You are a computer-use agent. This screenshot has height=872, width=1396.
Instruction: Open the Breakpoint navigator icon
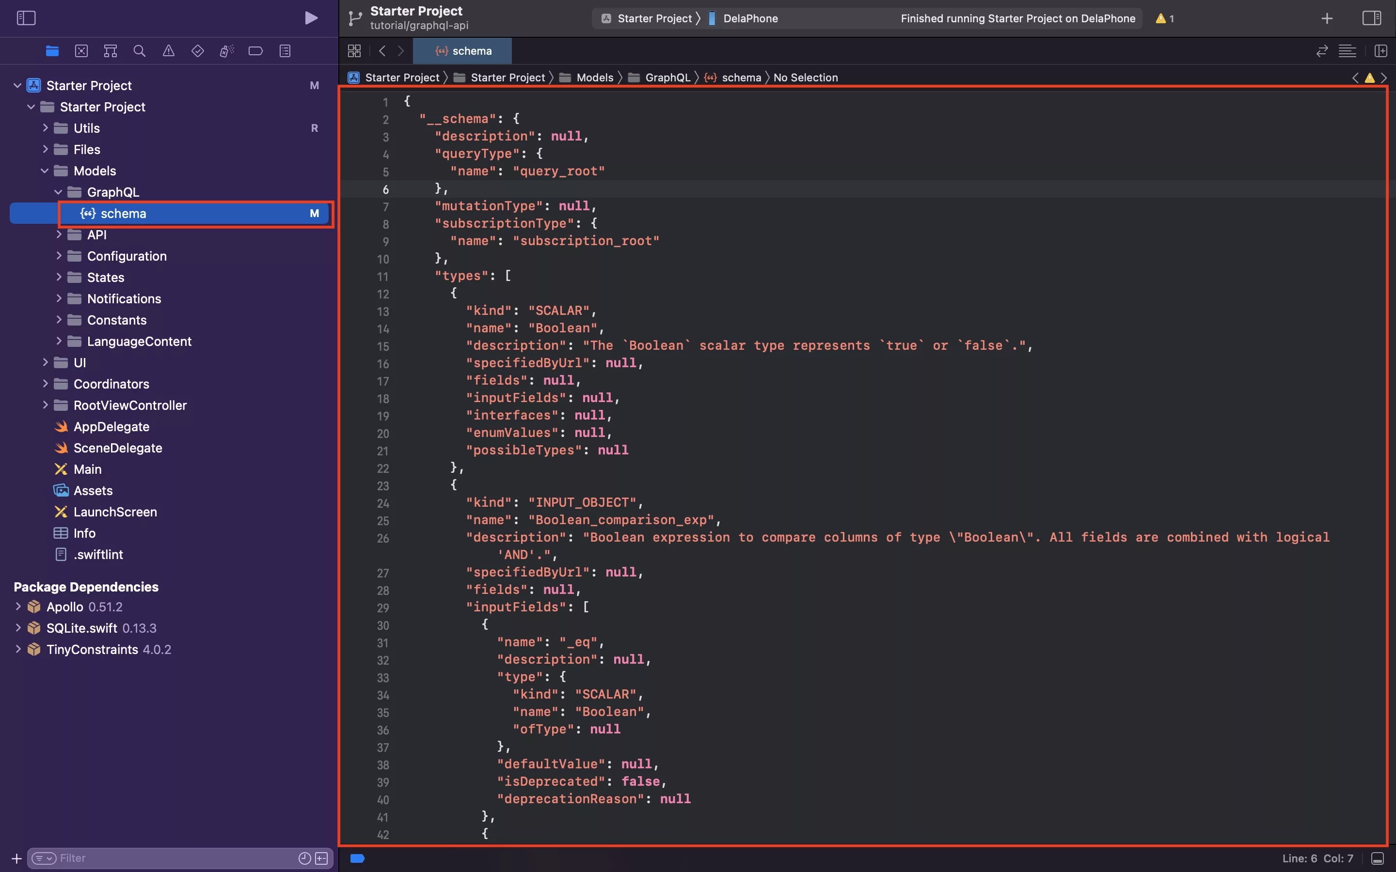click(255, 51)
